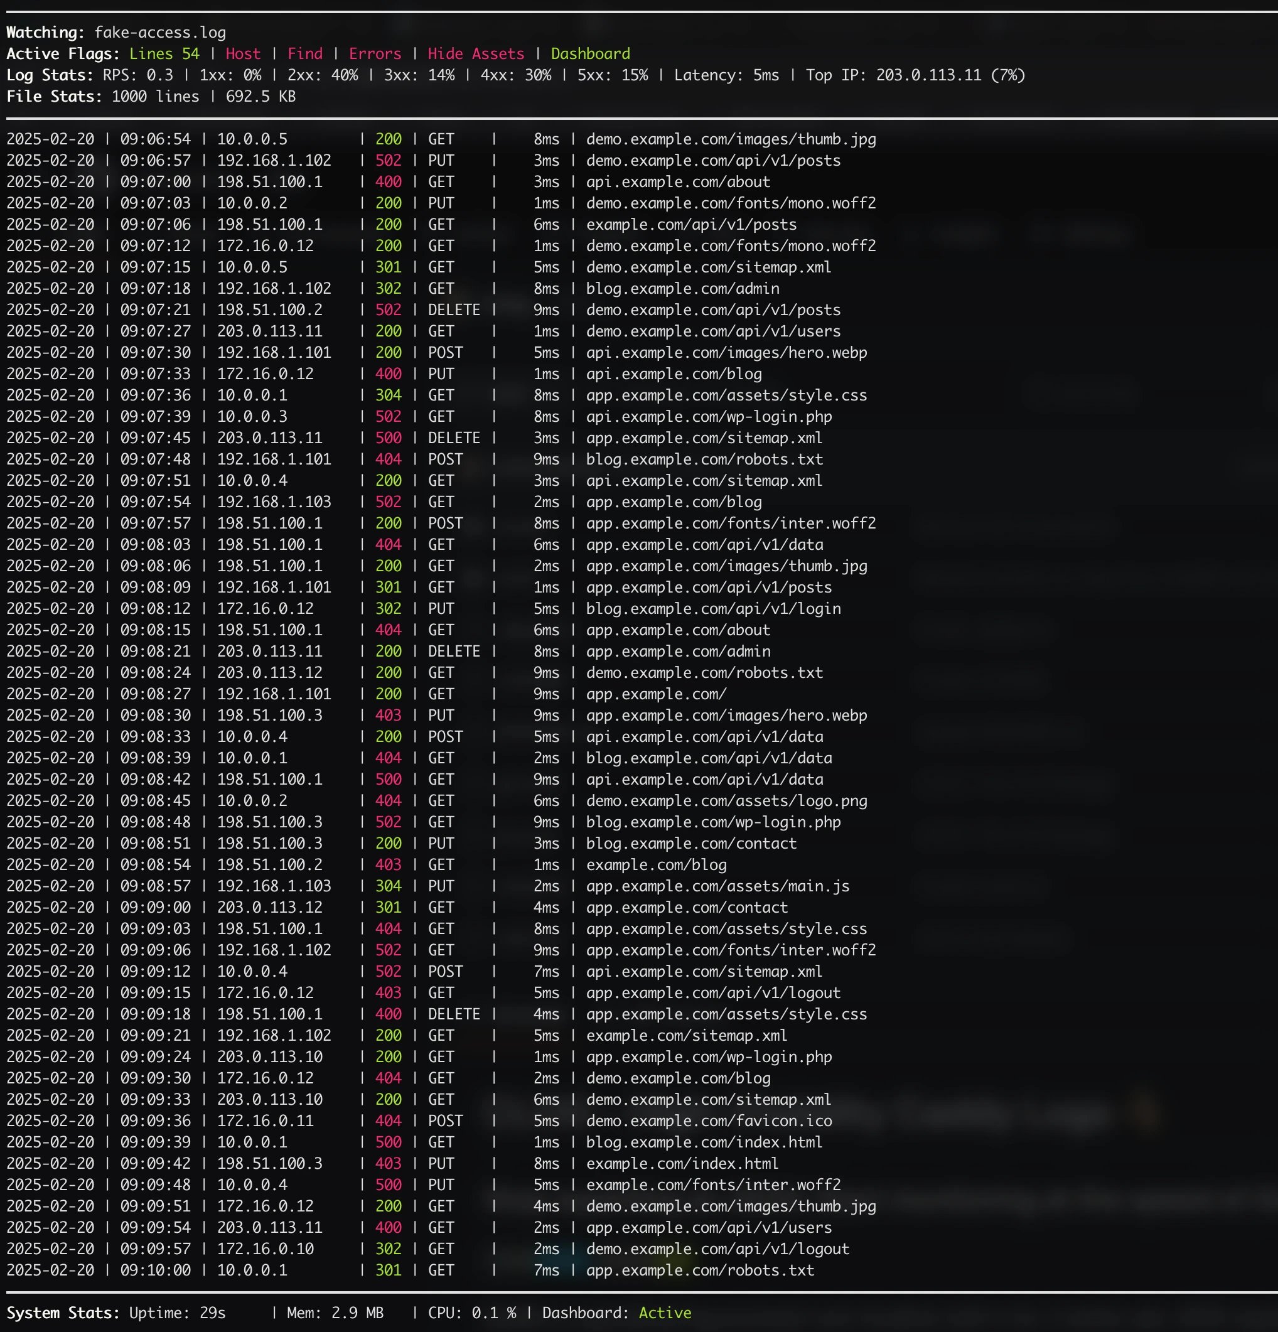Click 500 status in 09:07:45 row
1278x1332 pixels.
coord(389,438)
